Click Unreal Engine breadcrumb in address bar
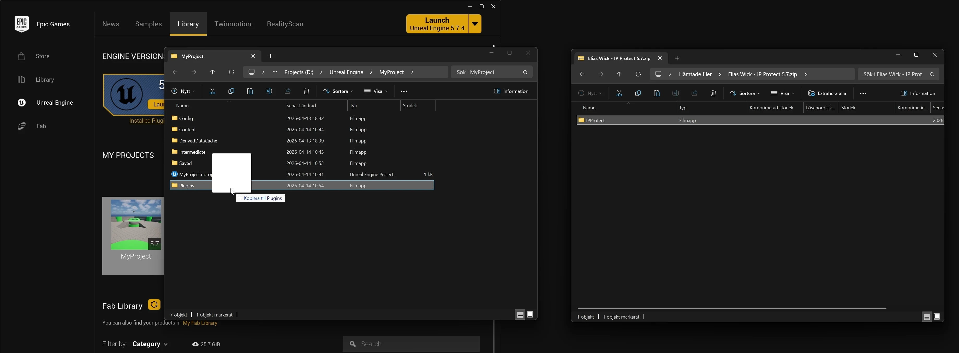 tap(346, 72)
